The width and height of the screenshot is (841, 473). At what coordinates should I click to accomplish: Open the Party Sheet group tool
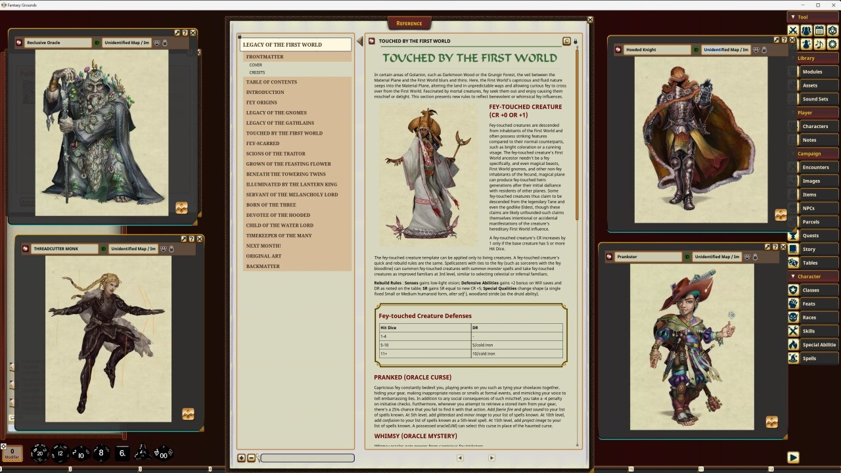tap(806, 30)
